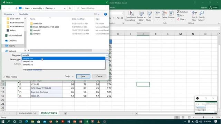Click the Search Desktop box
221x124 pixels.
pyautogui.click(x=91, y=8)
